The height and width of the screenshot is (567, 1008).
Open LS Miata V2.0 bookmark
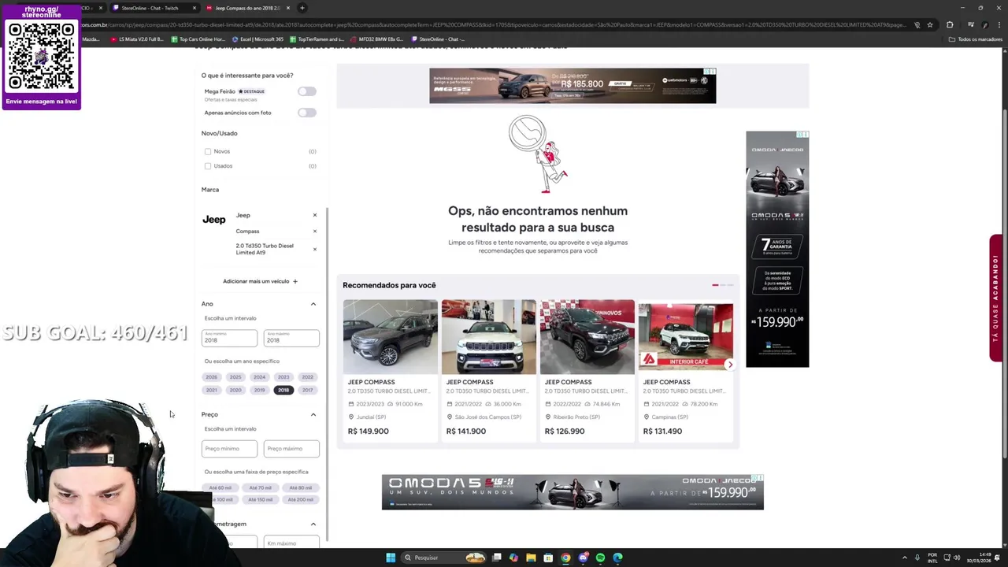137,39
